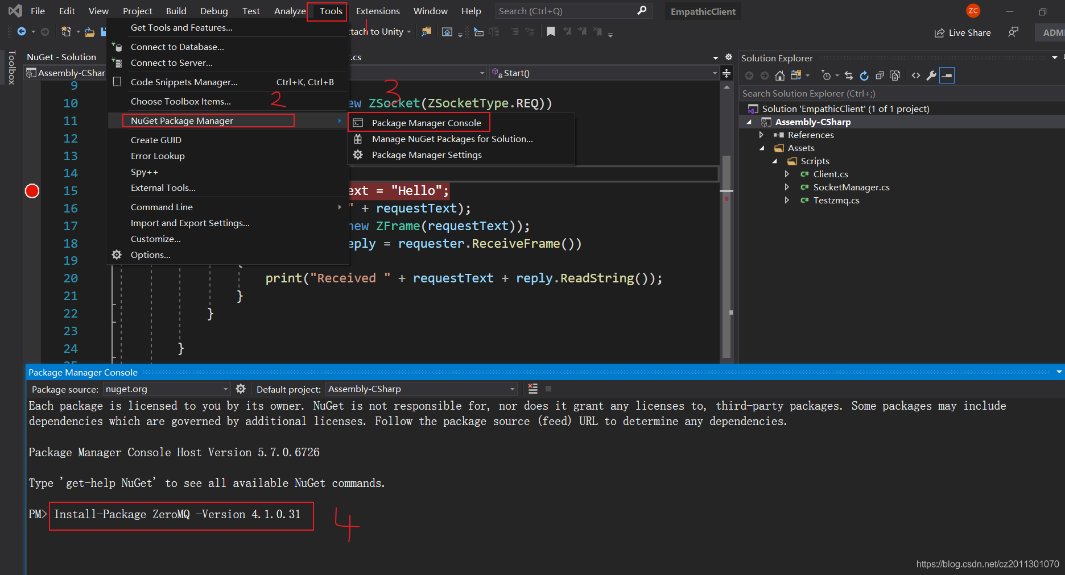Click the Clear Console icon
The height and width of the screenshot is (575, 1065).
532,389
